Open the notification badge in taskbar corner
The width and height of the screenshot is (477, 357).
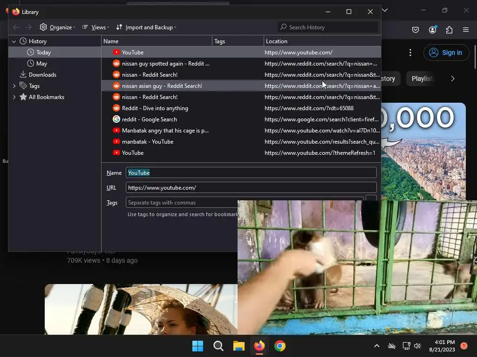pyautogui.click(x=464, y=346)
